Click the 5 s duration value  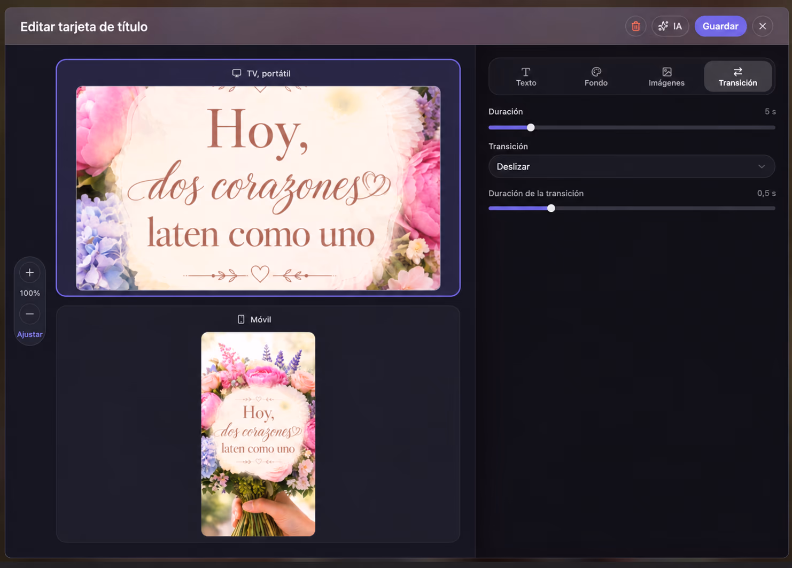[770, 112]
